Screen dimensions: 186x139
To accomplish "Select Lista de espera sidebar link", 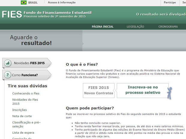I will [x=23, y=132].
